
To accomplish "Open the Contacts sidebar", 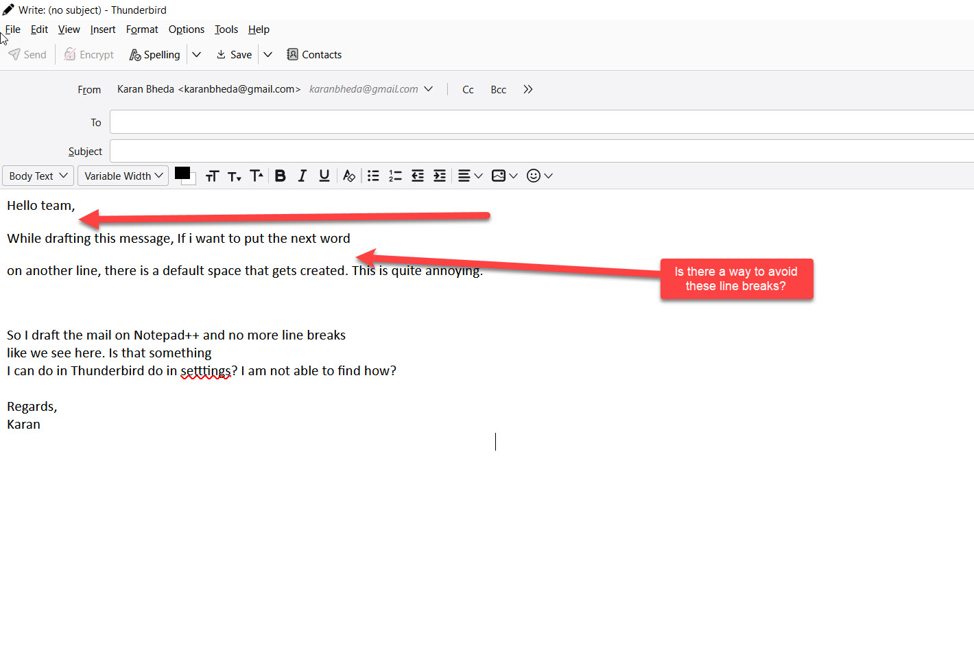I will [314, 55].
